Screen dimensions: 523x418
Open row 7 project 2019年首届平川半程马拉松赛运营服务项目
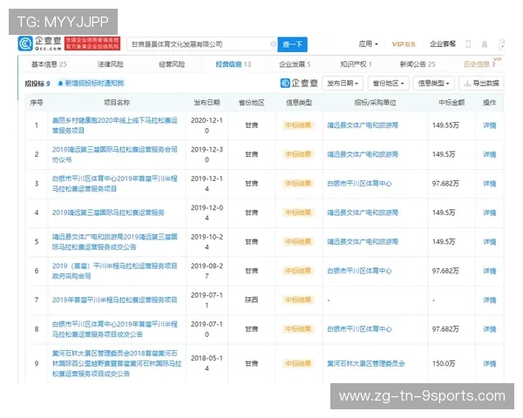point(115,300)
